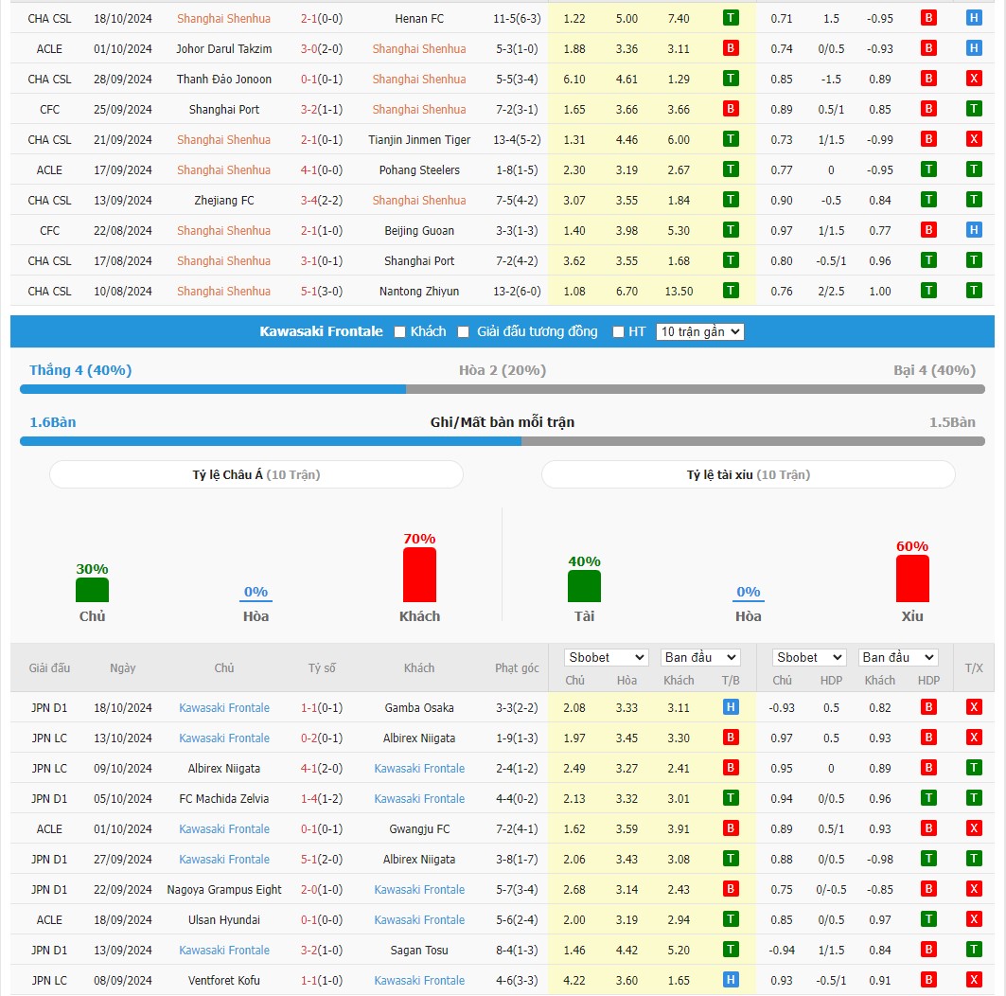The height and width of the screenshot is (996, 1006).
Task: Click Gwangju FC team name
Action: tap(419, 829)
